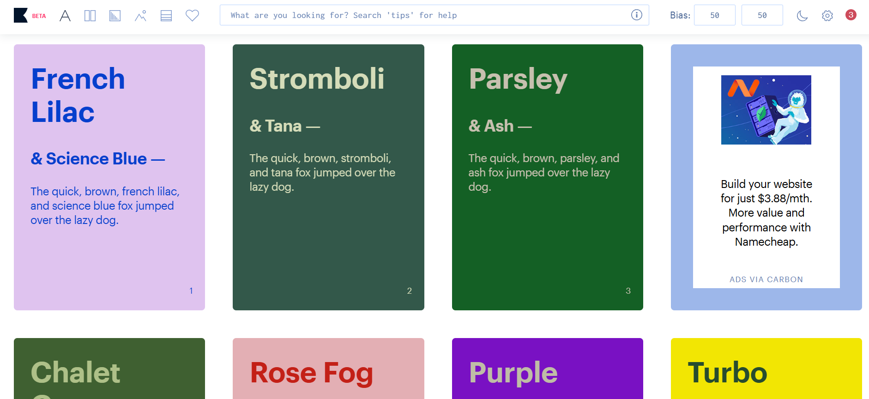Open favorites with the heart icon
Viewport: 869px width, 399px height.
click(192, 16)
